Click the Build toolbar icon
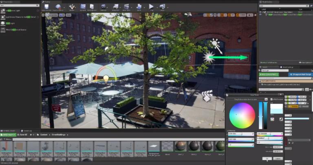The height and width of the screenshot is (165, 313). [x=139, y=7]
